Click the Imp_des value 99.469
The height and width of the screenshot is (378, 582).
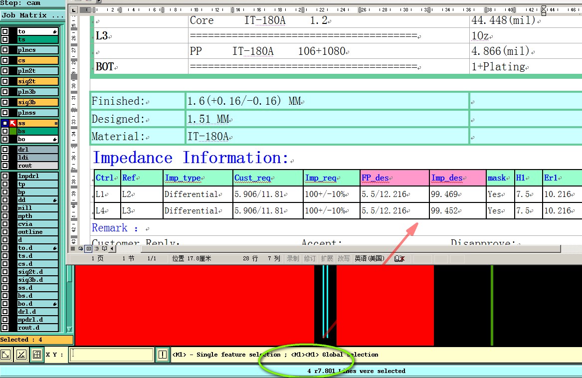click(444, 194)
